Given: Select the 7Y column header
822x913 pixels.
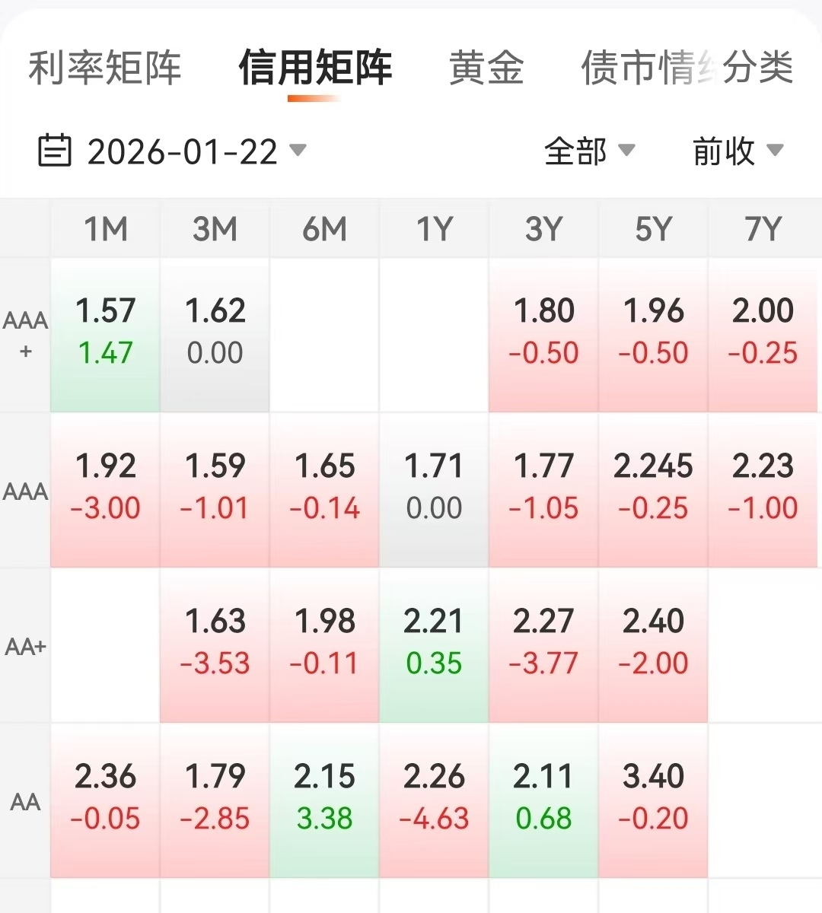Looking at the screenshot, I should (x=763, y=229).
